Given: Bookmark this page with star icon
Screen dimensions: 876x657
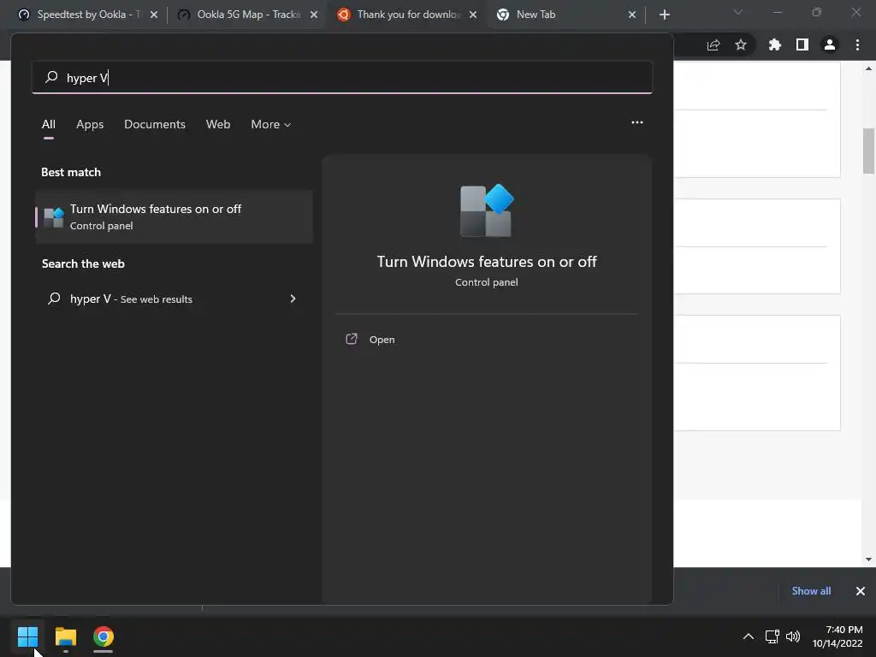Looking at the screenshot, I should [x=741, y=44].
